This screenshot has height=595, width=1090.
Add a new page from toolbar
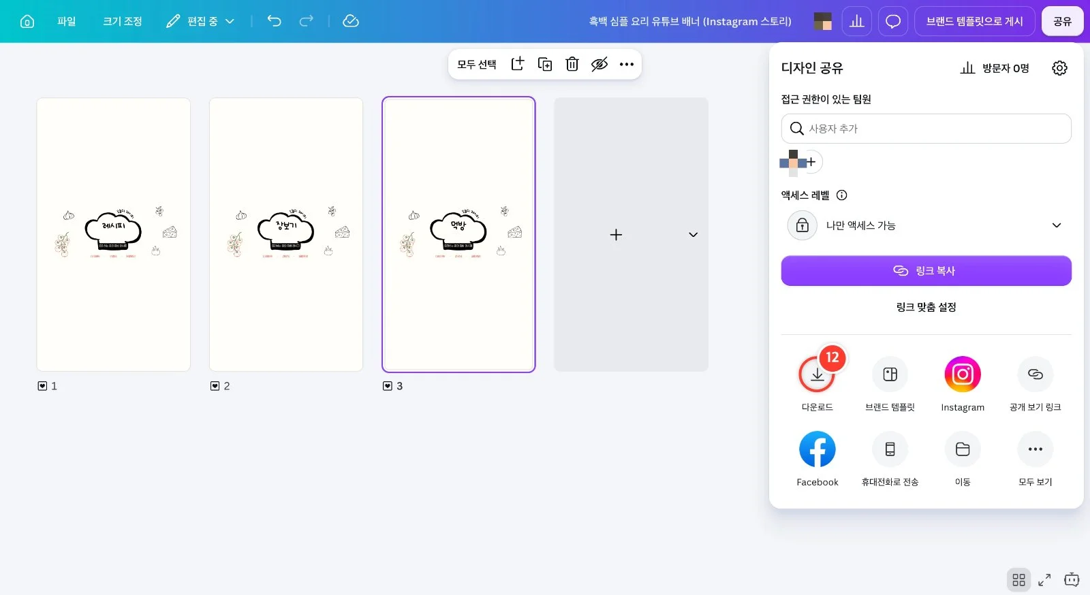click(x=518, y=64)
